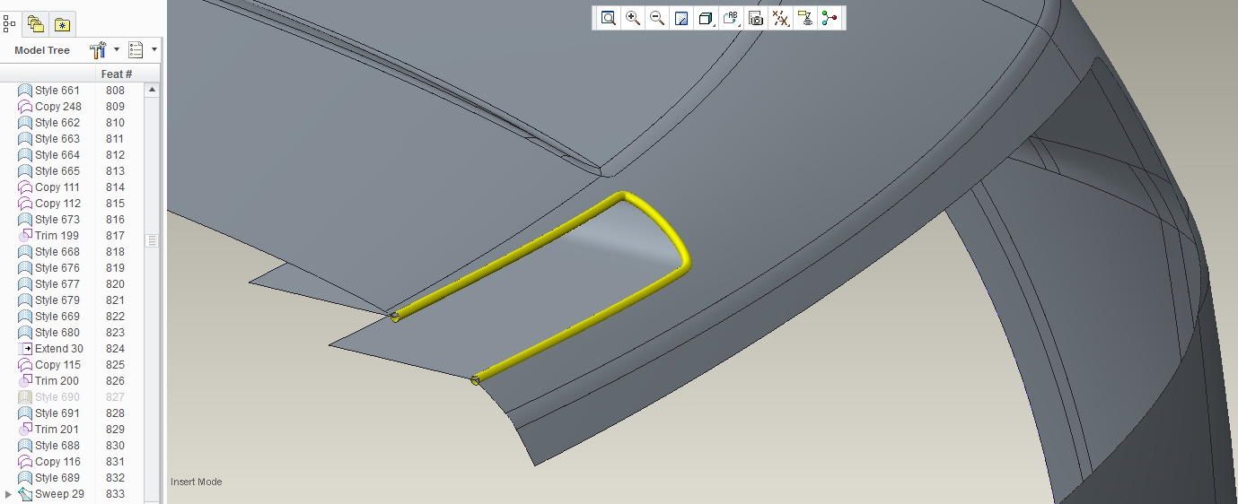Viewport: 1238px width, 504px height.
Task: Toggle annotation display icon
Action: pos(805,18)
